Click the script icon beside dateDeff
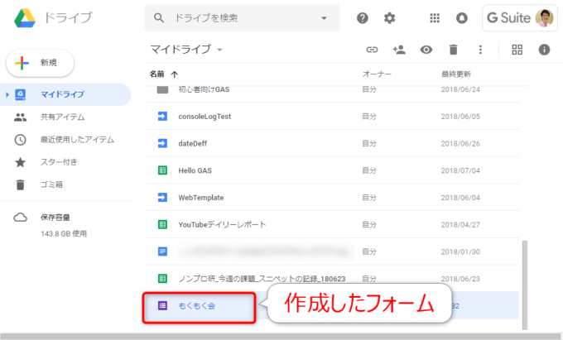 pyautogui.click(x=162, y=143)
